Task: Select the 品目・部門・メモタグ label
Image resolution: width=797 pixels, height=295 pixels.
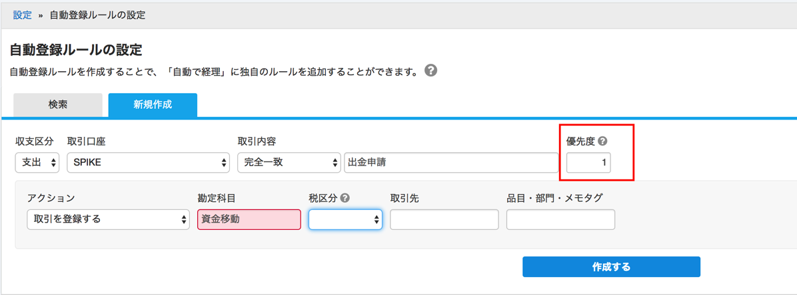Action: pos(554,198)
